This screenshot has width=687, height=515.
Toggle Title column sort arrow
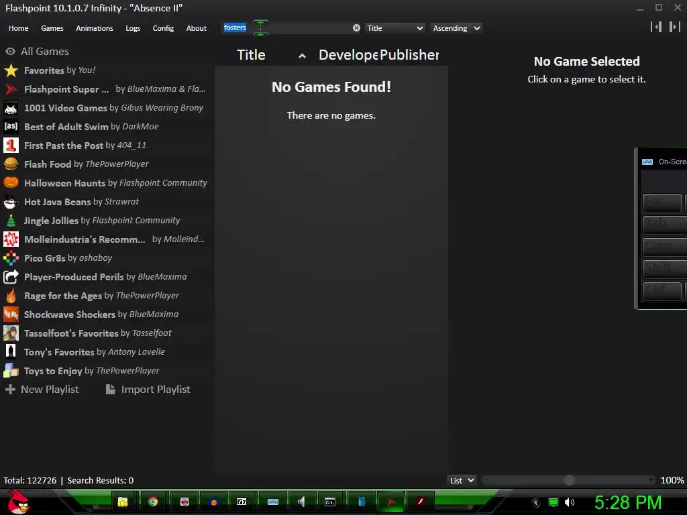(x=302, y=56)
